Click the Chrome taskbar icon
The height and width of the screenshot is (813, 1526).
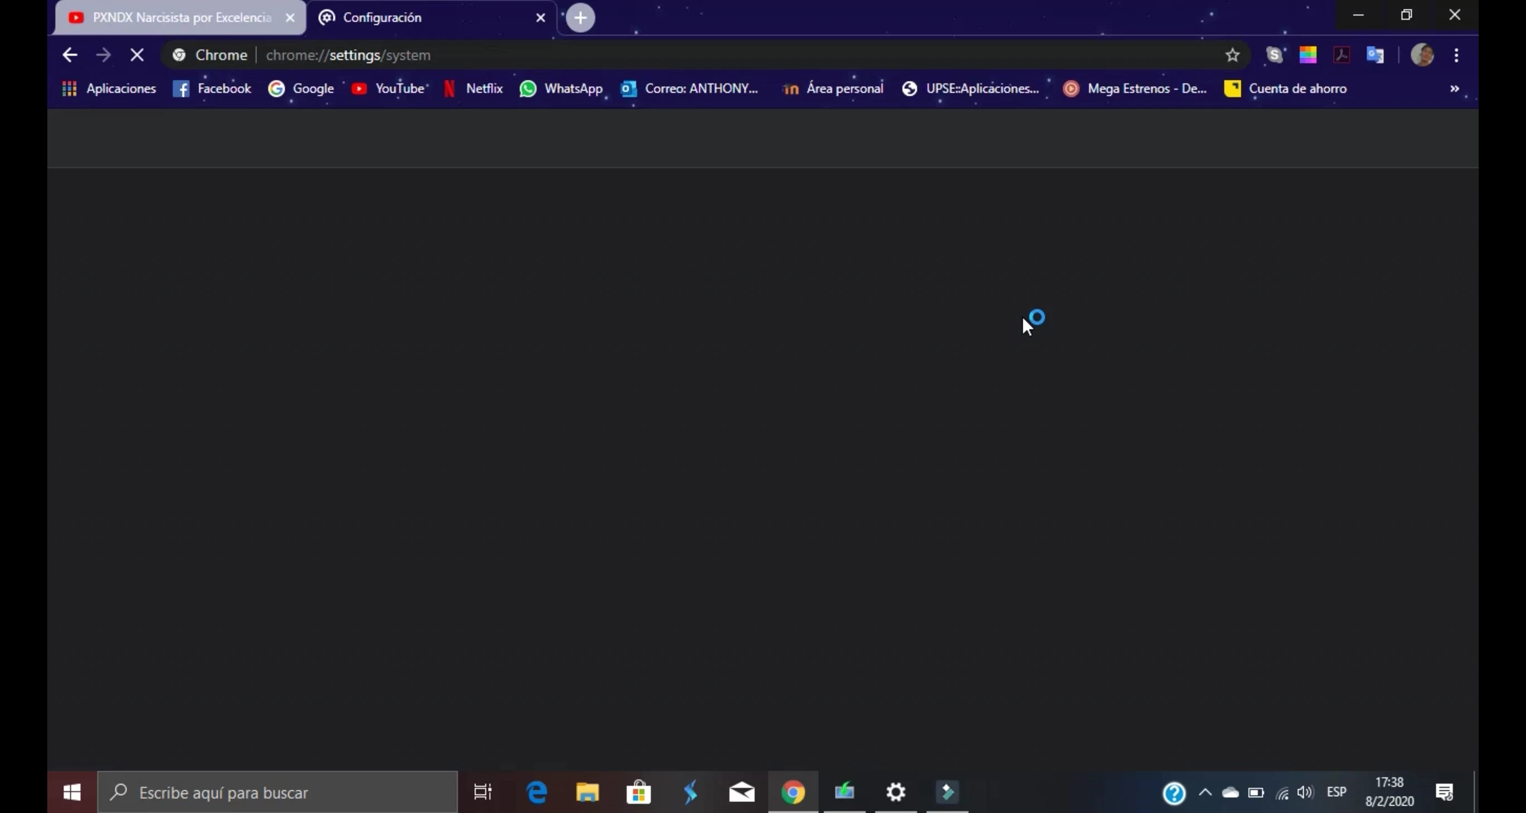[x=793, y=792]
